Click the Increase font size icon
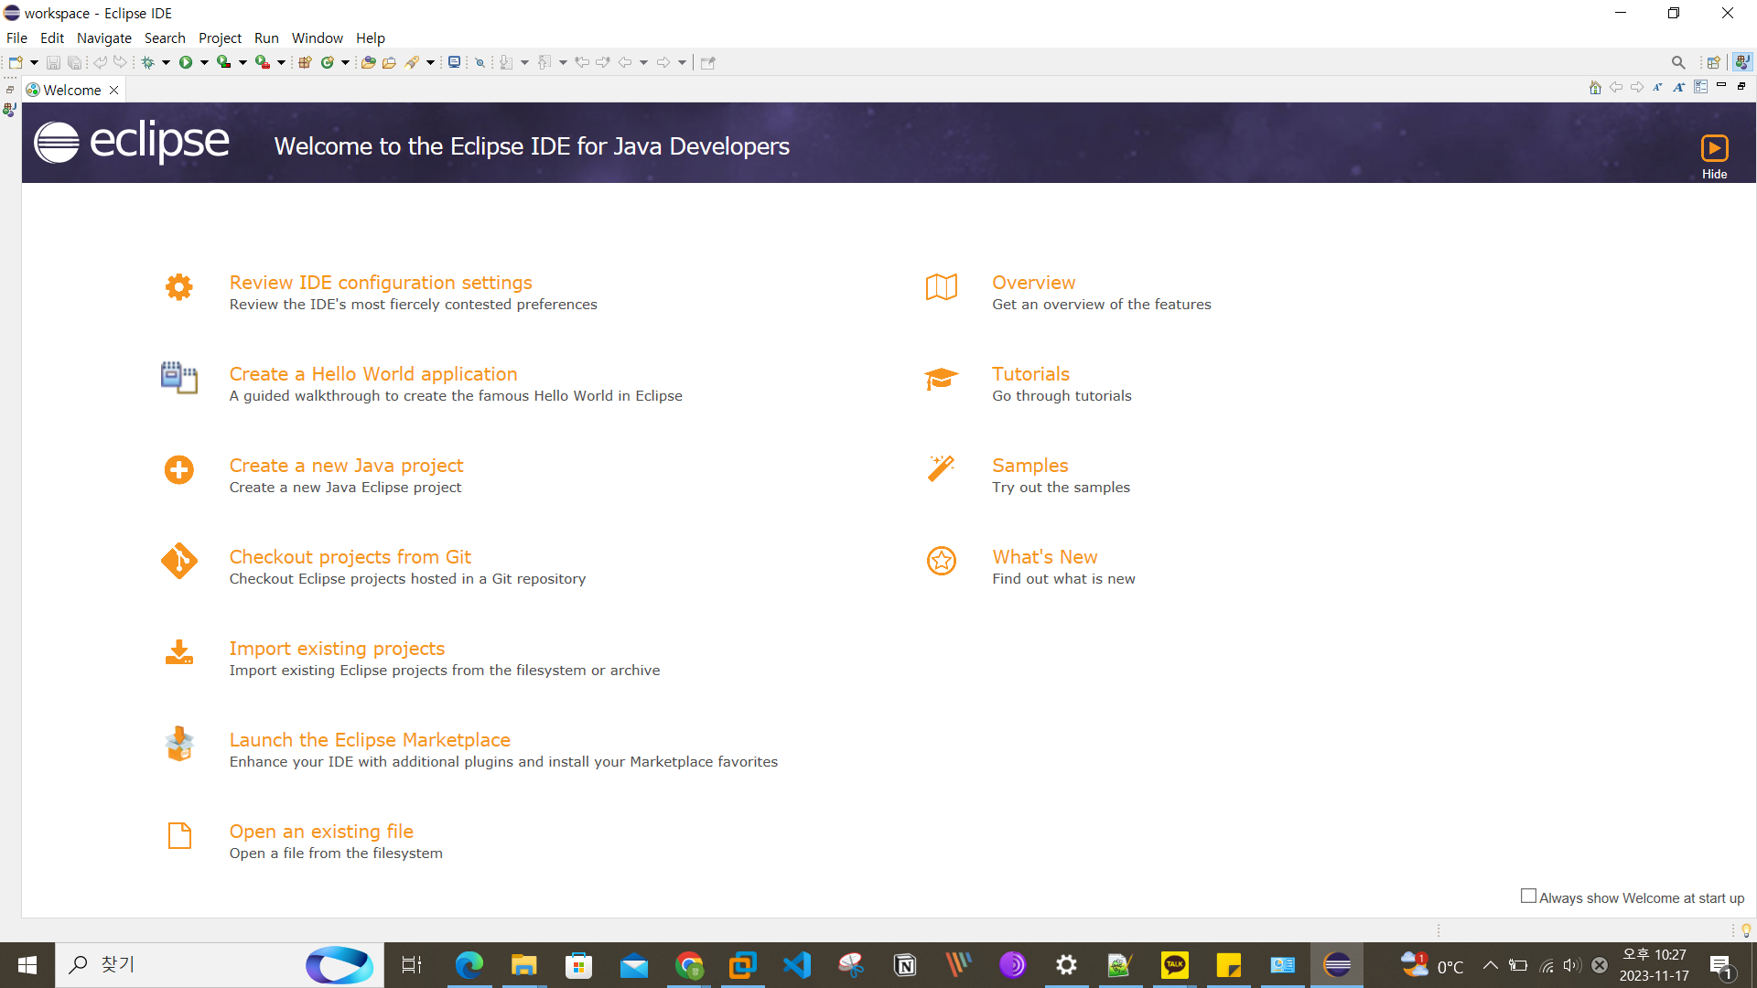The width and height of the screenshot is (1757, 988). point(1678,88)
